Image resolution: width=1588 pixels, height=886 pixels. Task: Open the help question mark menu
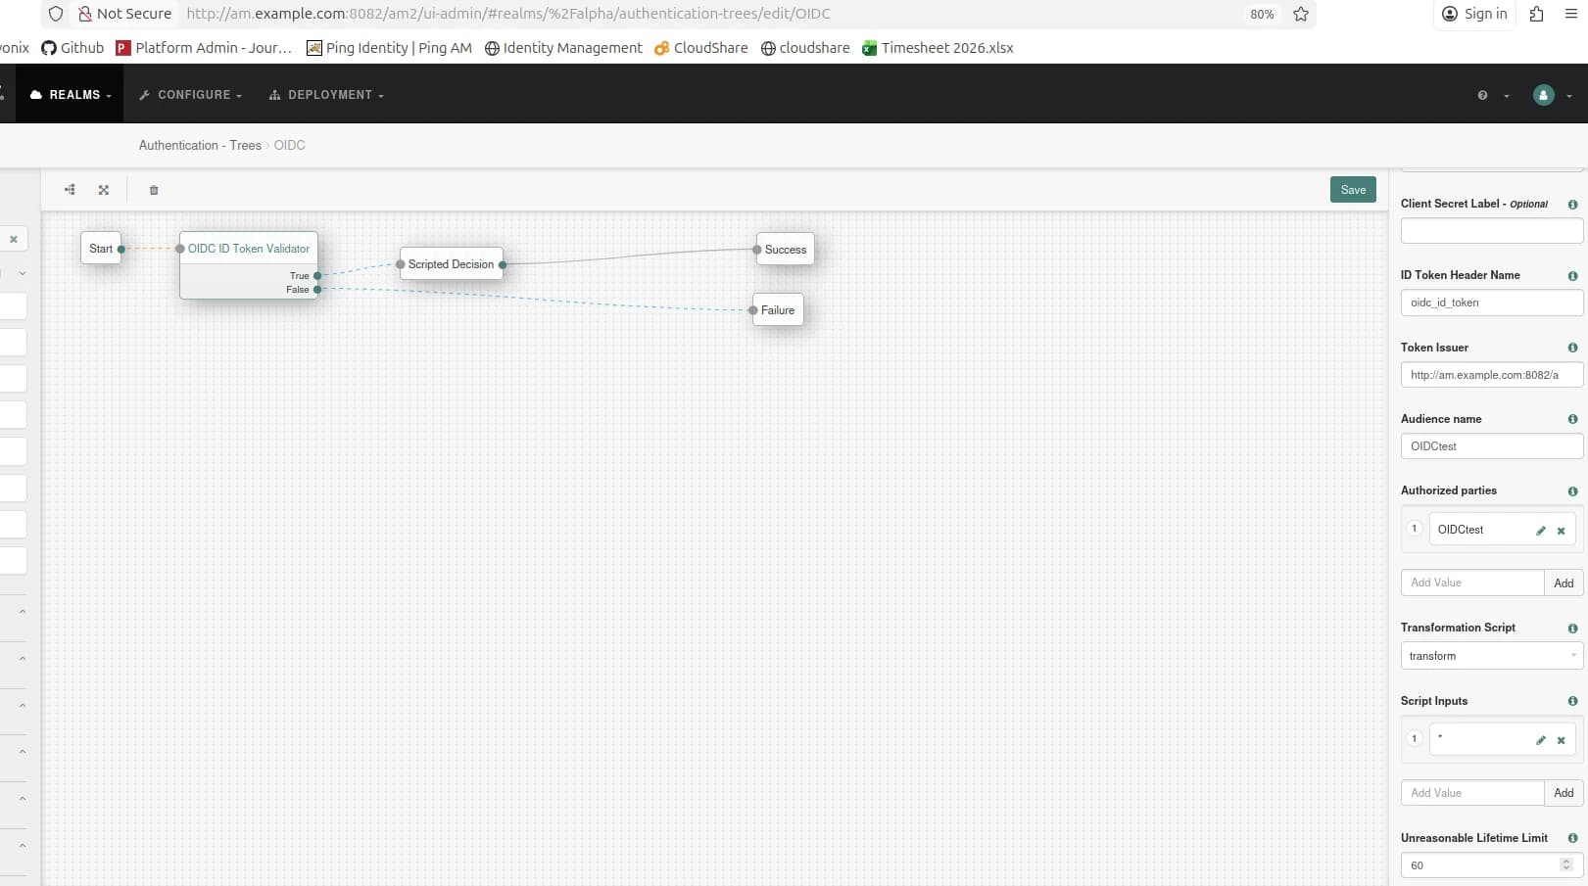click(x=1492, y=95)
